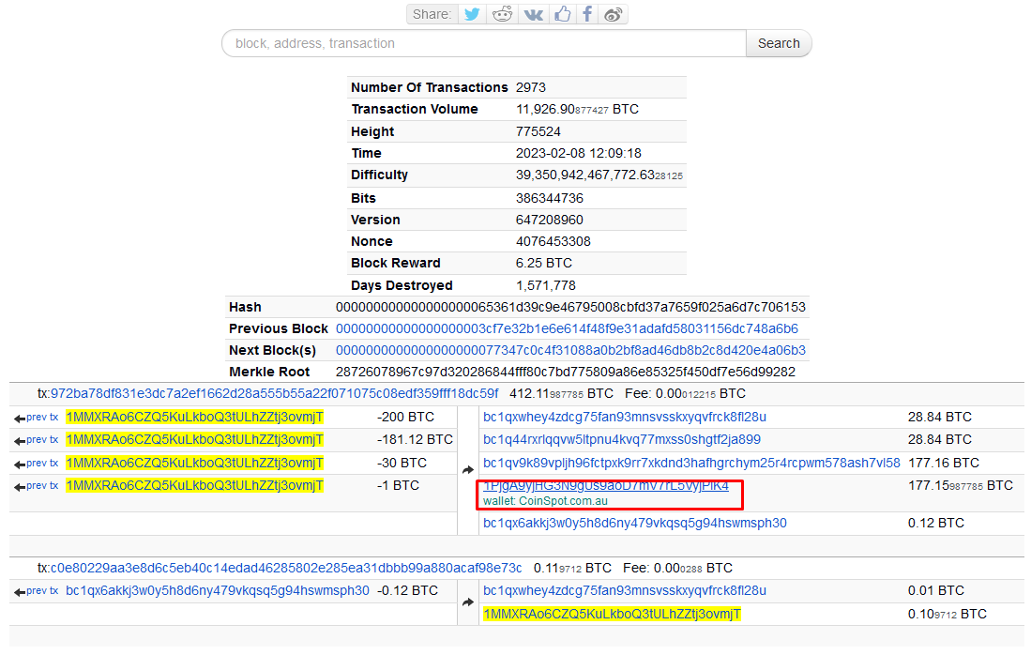Open highlighted address on the -200 BTC row
This screenshot has width=1031, height=655.
194,418
